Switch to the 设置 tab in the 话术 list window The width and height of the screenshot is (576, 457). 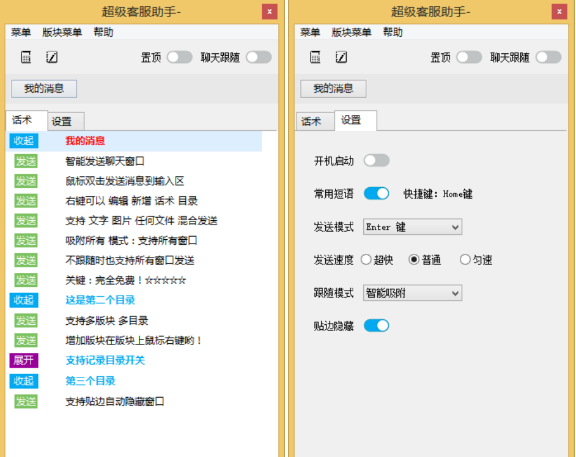click(62, 122)
